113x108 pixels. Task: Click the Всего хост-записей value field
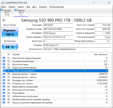(103, 29)
